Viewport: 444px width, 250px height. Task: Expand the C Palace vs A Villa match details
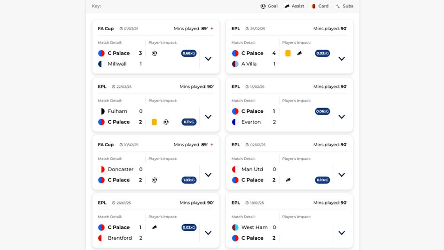(342, 59)
